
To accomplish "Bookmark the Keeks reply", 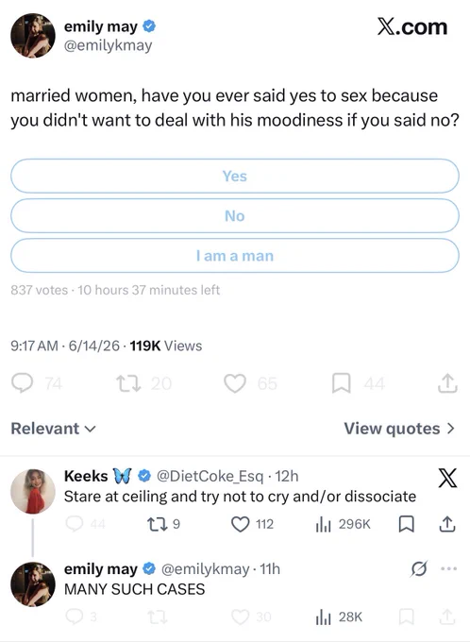I will [406, 524].
